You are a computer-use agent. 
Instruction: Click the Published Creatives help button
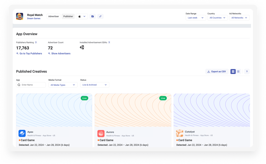pyautogui.click(x=247, y=72)
